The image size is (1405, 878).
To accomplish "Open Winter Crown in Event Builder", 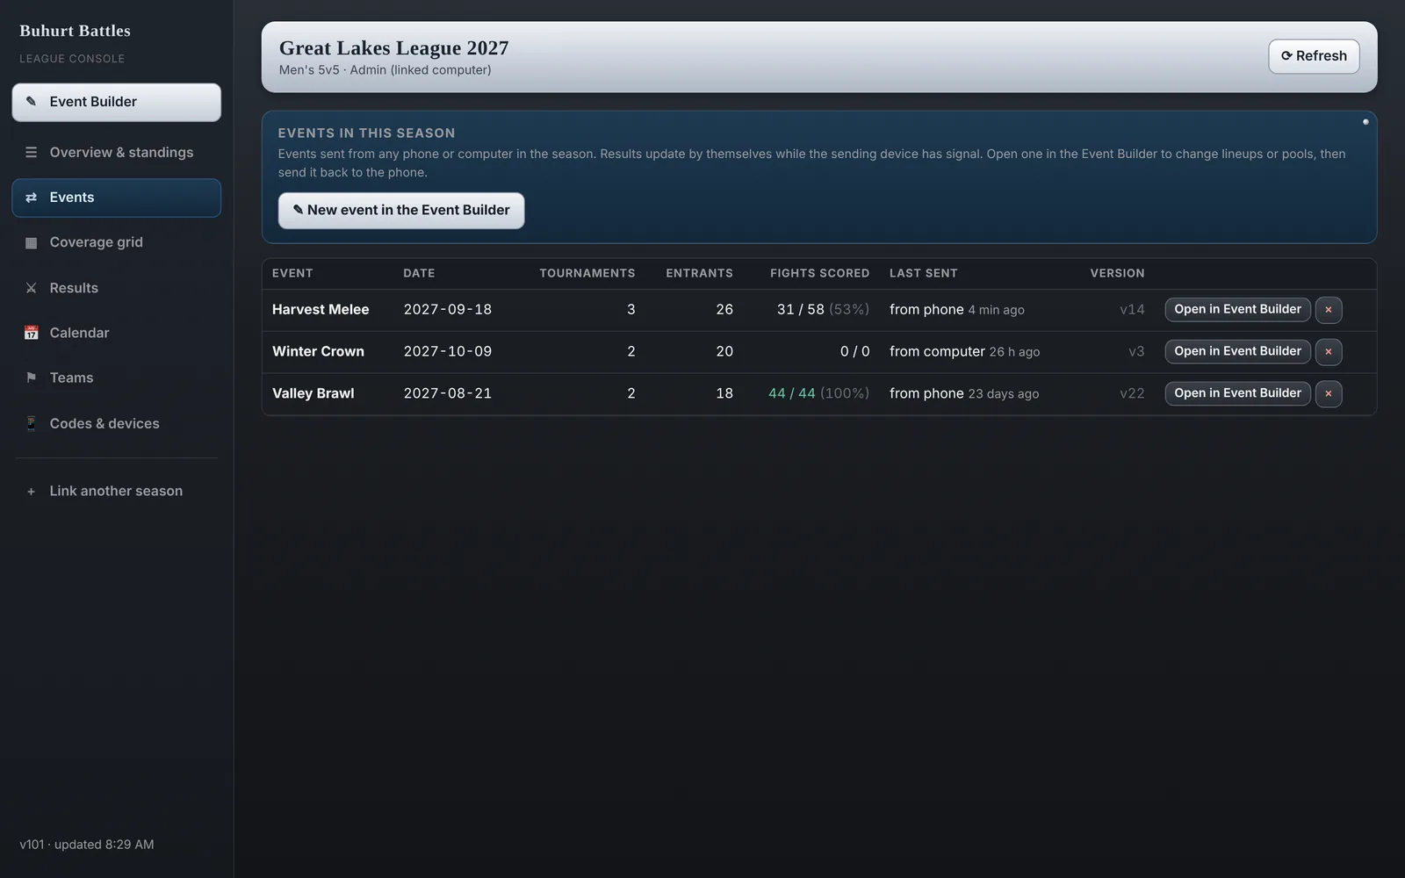I will click(x=1238, y=352).
